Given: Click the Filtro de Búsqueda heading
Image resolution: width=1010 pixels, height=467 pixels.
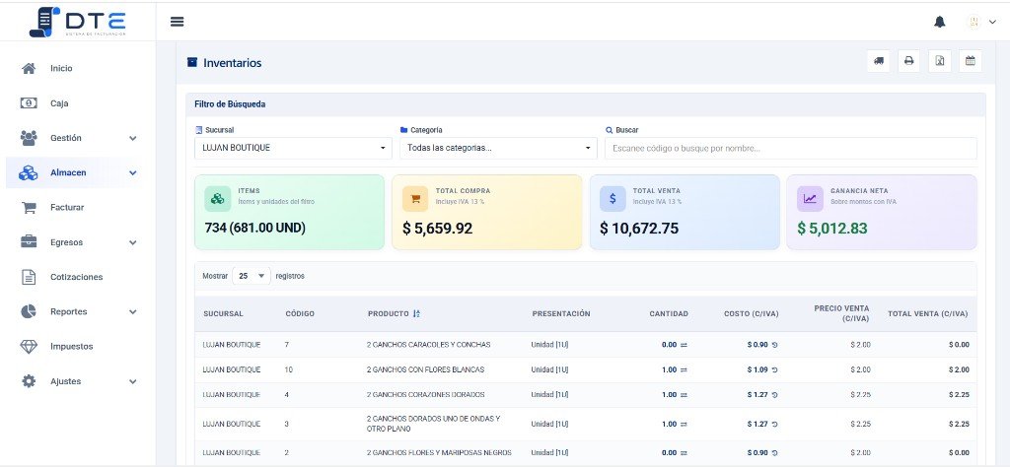Looking at the screenshot, I should point(230,104).
